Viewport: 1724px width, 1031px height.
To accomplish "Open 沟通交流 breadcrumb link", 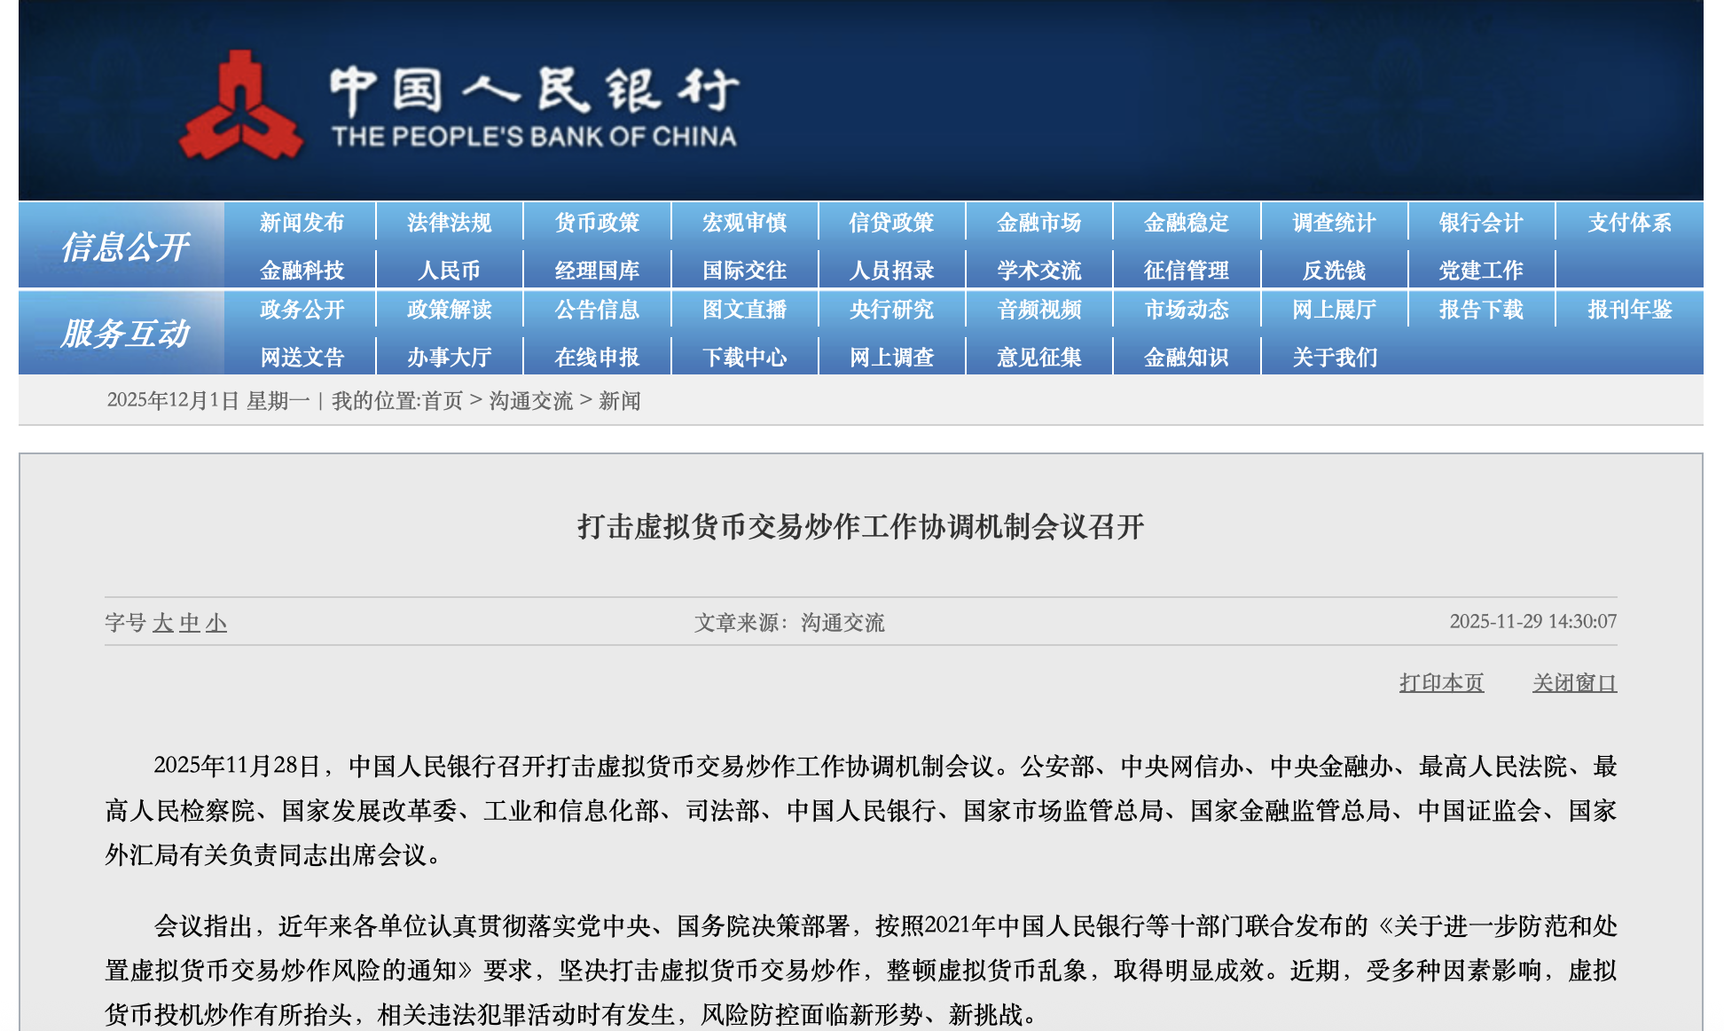I will click(x=530, y=401).
